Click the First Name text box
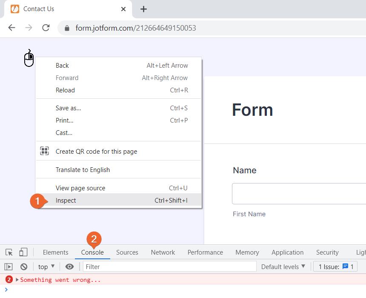The height and width of the screenshot is (298, 366). (299, 194)
